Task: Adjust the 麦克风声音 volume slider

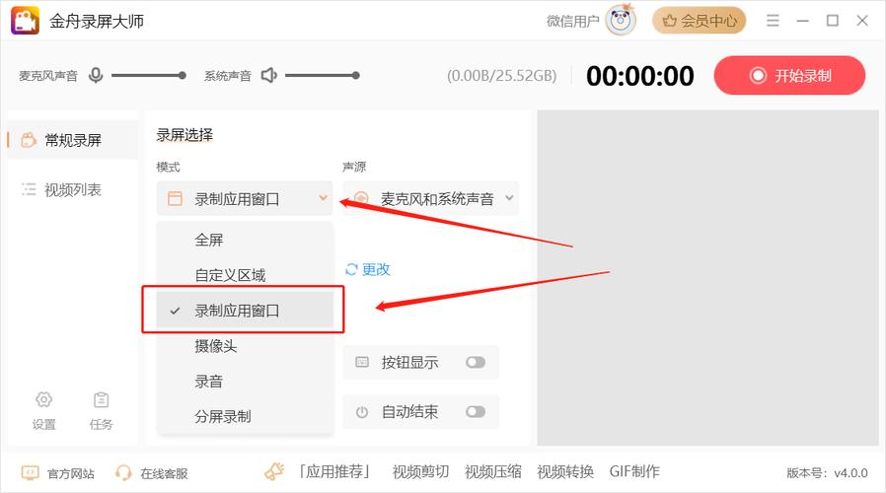Action: 149,75
